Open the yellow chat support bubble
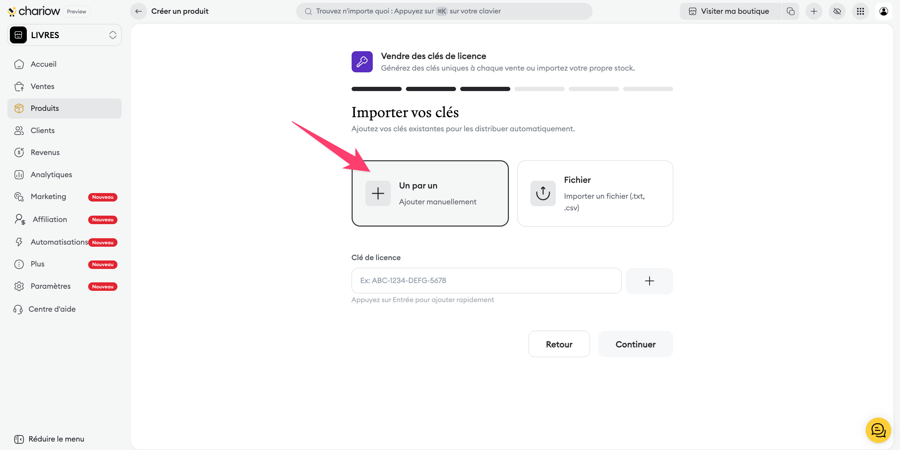This screenshot has height=450, width=900. (878, 430)
